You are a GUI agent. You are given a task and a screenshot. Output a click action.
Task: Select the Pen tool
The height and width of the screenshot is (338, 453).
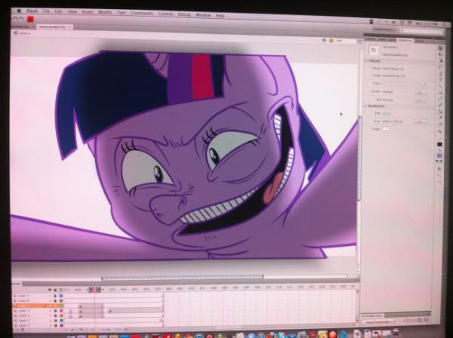click(440, 74)
